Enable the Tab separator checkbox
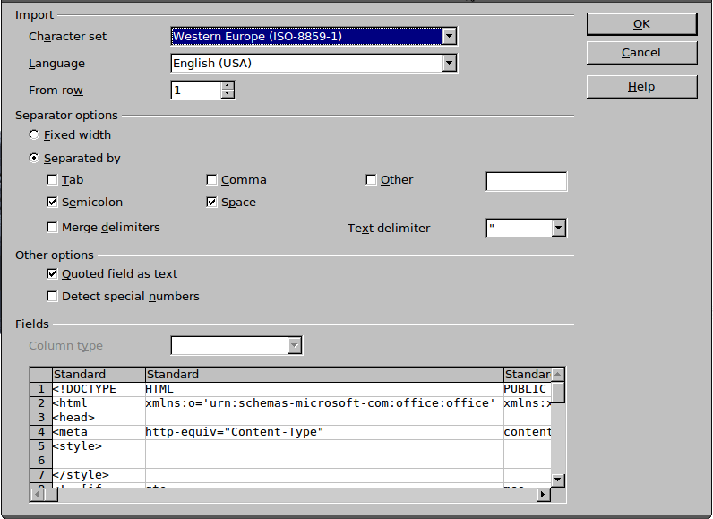This screenshot has height=519, width=713. [x=52, y=180]
